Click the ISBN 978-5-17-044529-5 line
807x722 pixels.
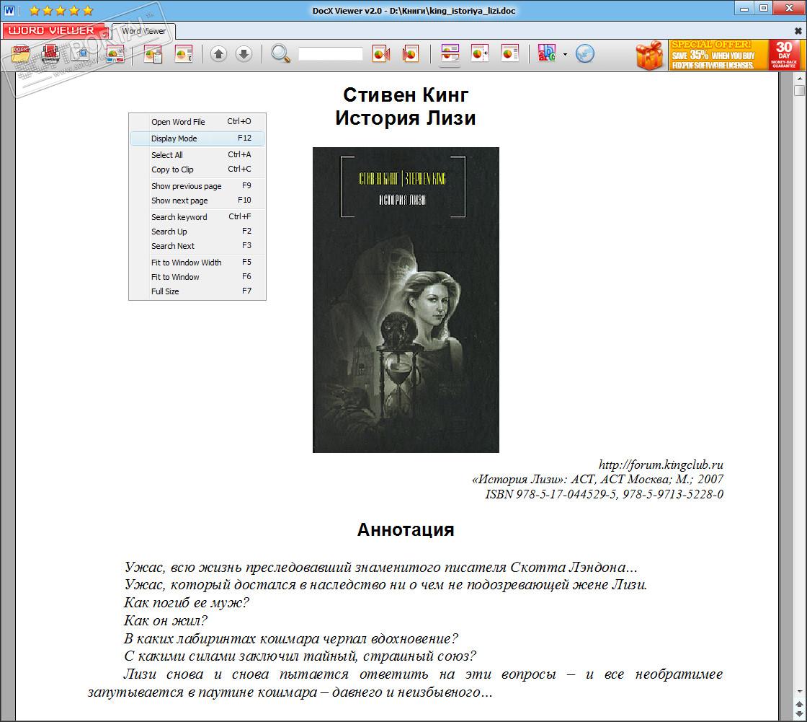tap(605, 494)
